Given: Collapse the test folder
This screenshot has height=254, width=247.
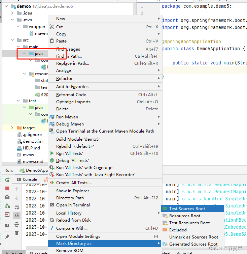Looking at the screenshot, I should (19, 101).
